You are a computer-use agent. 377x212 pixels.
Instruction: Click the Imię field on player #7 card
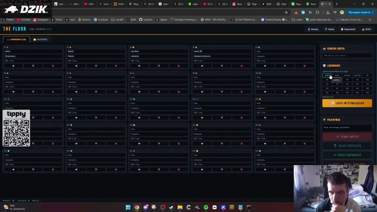(96, 77)
